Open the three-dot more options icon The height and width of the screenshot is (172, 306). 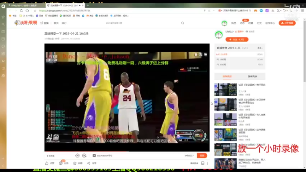(x=208, y=163)
